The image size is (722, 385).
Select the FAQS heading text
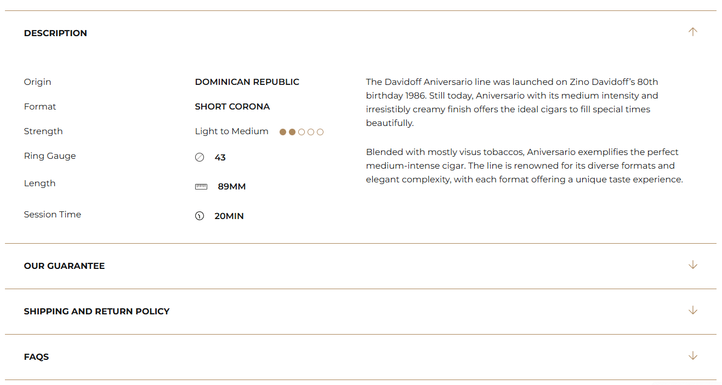[x=36, y=357]
